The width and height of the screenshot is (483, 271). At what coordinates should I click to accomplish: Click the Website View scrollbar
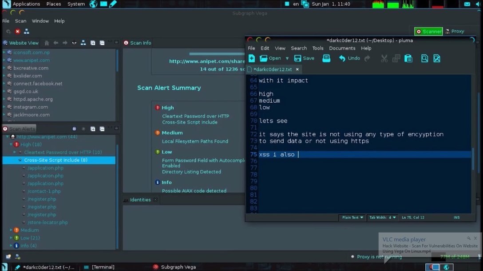tap(117, 62)
